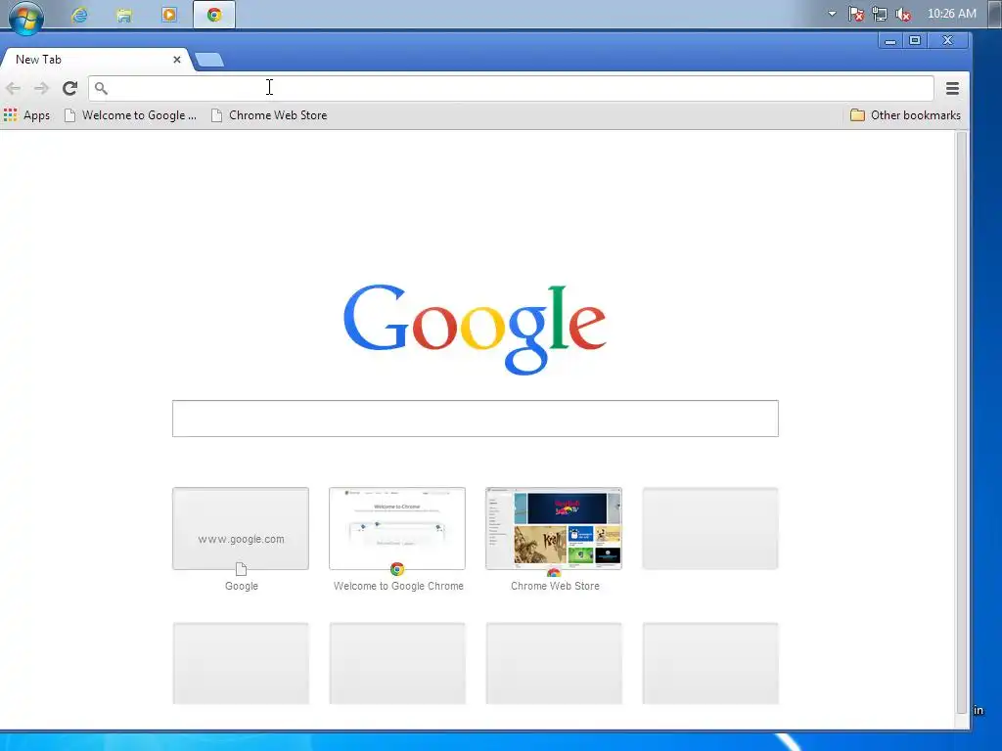The image size is (1002, 751).
Task: Click the Welcome to Google Chrome label
Action: 398,586
